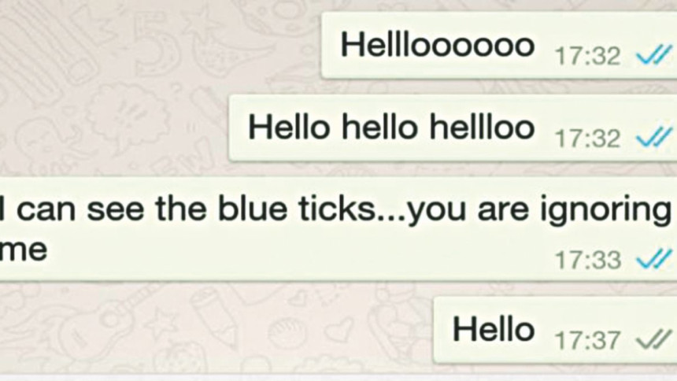Select the Hello hello hellloo message text
The width and height of the screenshot is (677, 381).
[x=391, y=128]
